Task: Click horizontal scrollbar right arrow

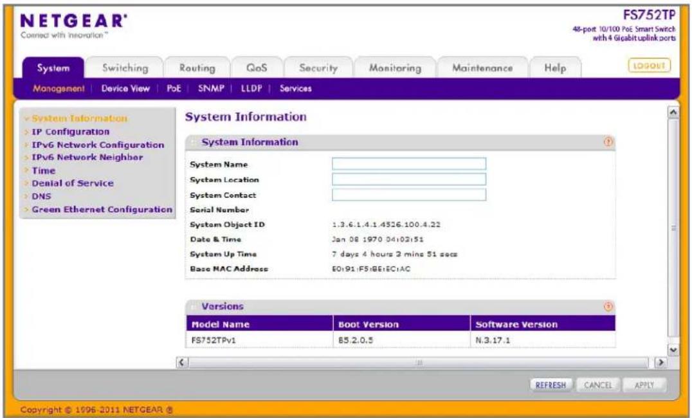Action: (x=660, y=363)
